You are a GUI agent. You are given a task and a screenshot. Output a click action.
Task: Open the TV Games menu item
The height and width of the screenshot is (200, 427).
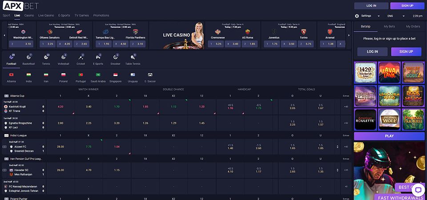82,16
